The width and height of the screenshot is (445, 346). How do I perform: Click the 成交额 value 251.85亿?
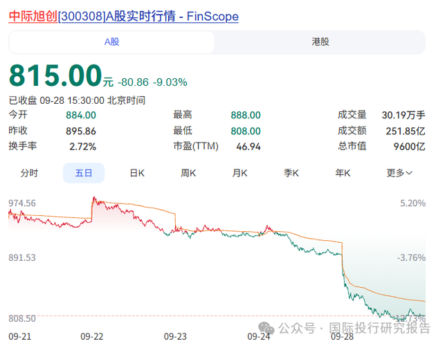tap(406, 131)
